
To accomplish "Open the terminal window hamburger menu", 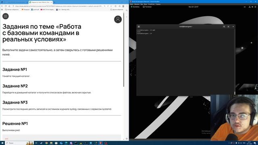I will pos(228,27).
